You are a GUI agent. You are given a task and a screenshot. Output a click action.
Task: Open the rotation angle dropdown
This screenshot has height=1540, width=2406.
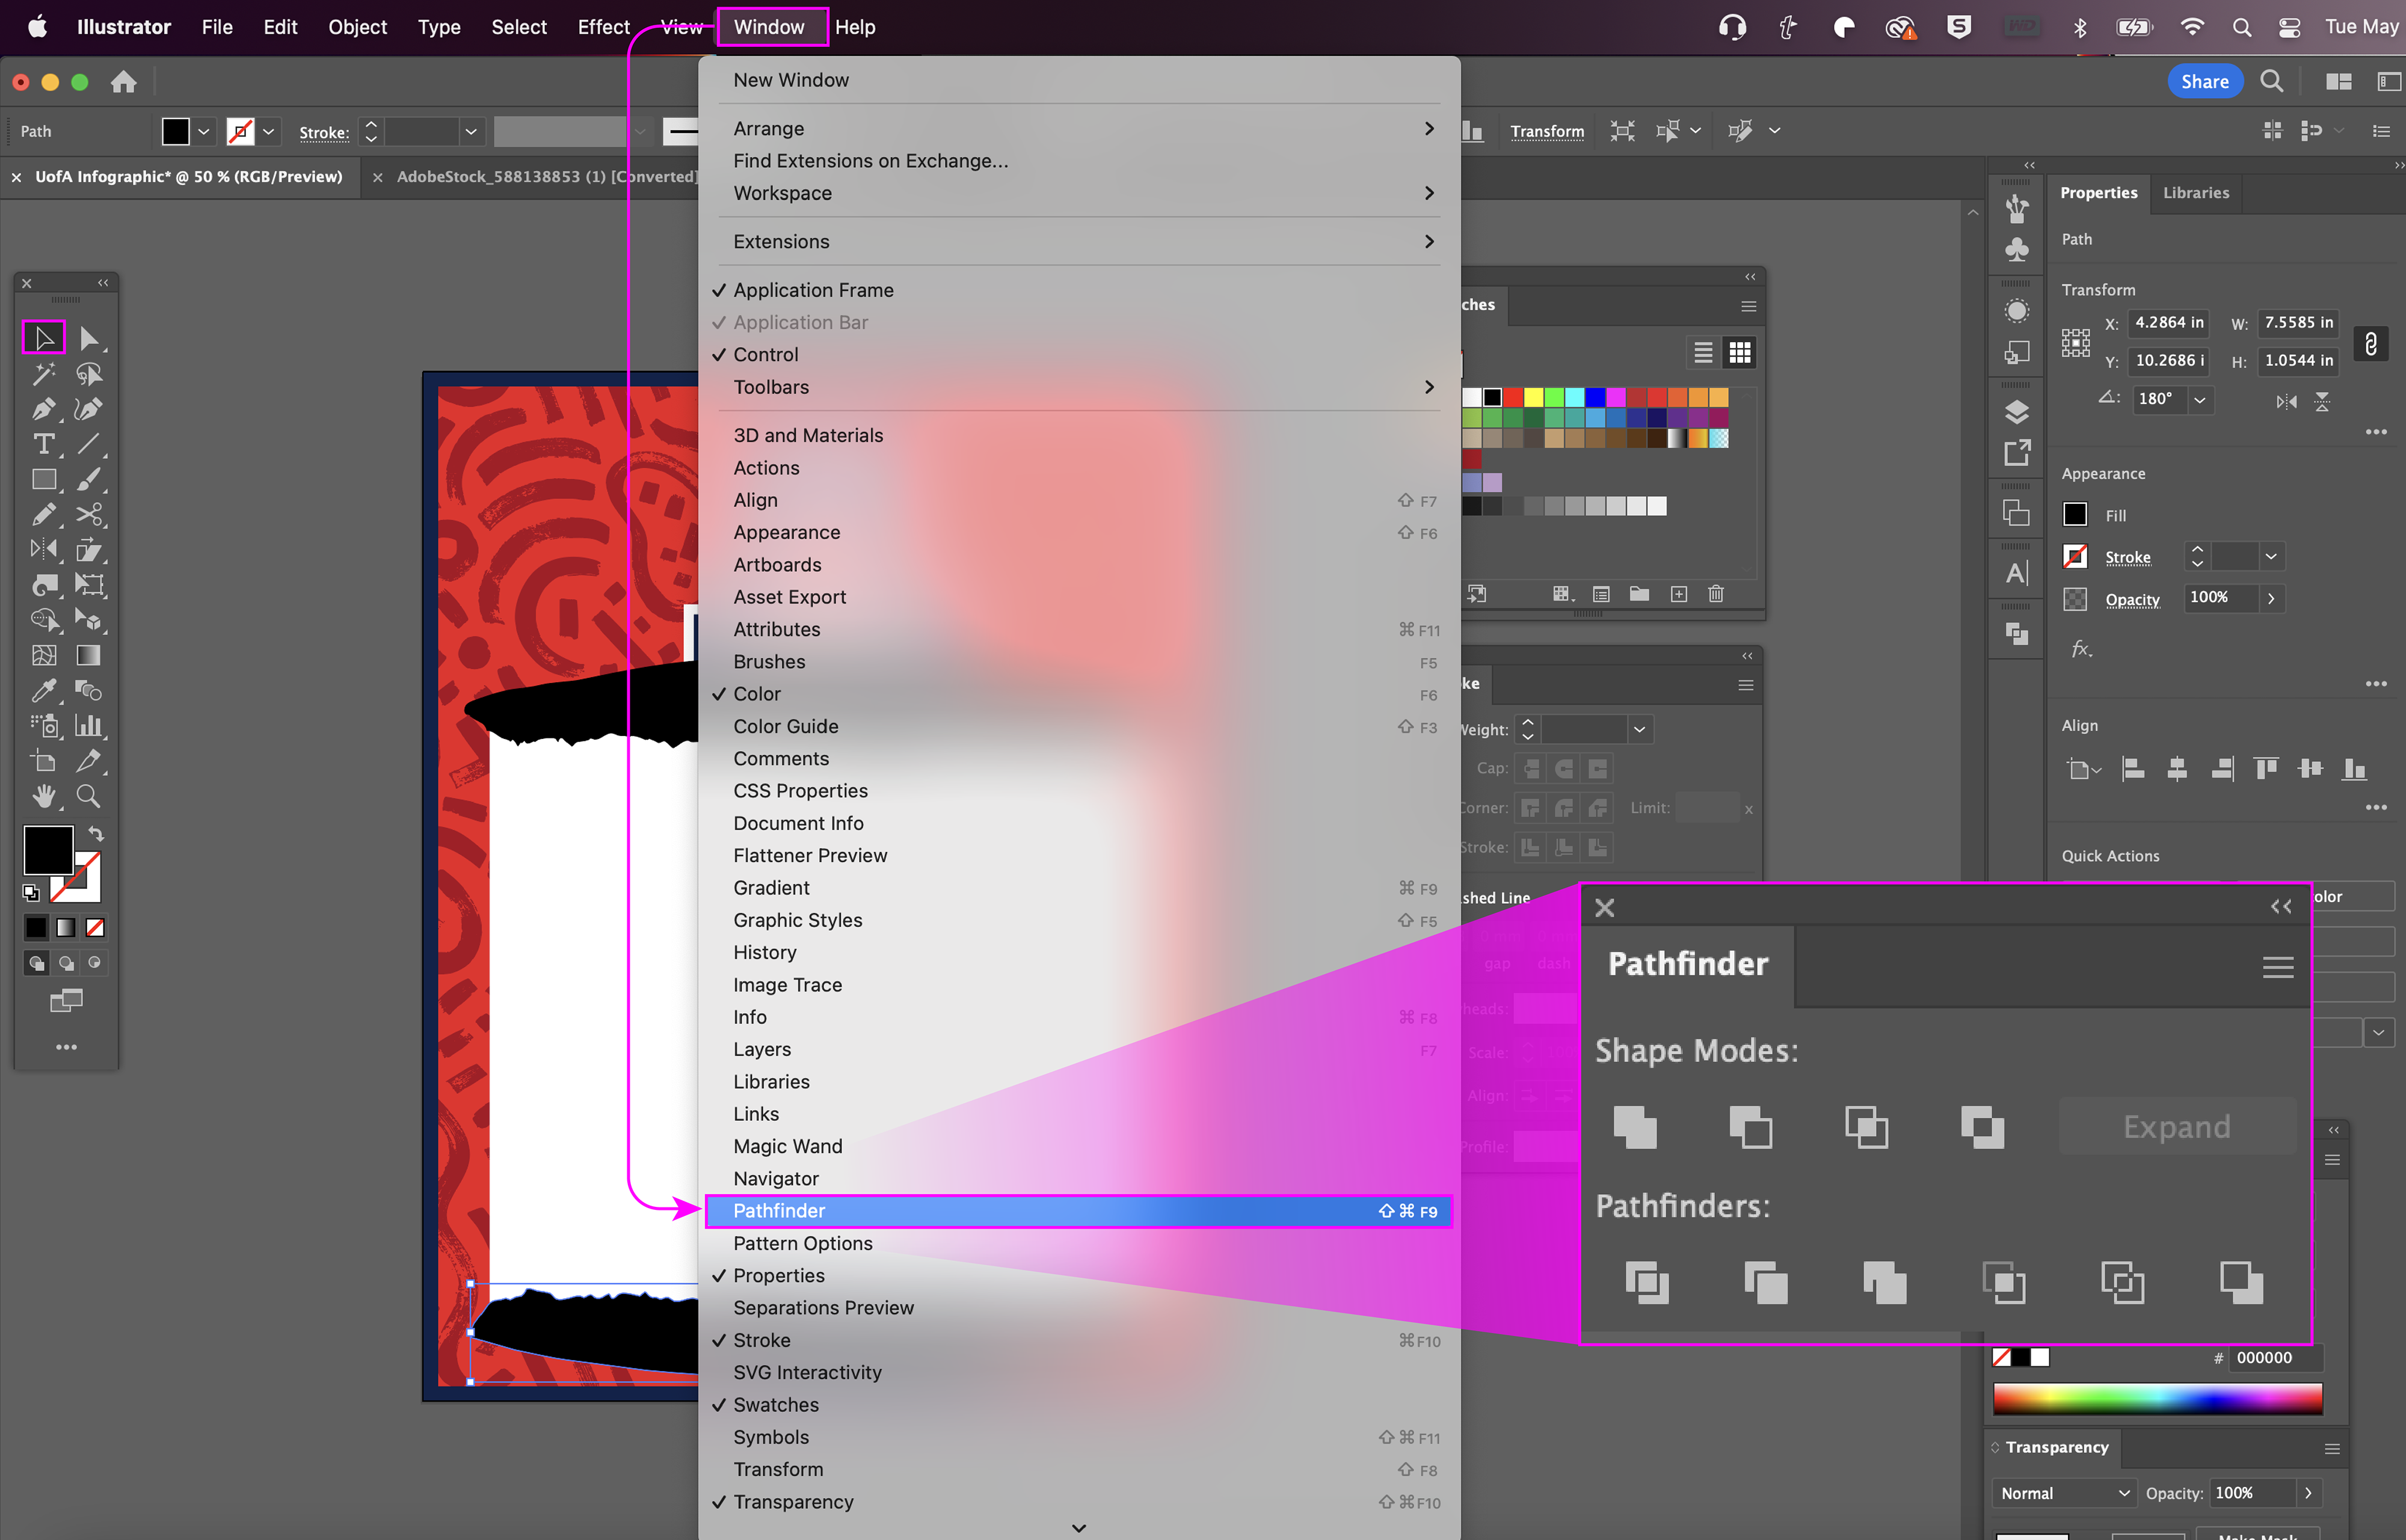click(2200, 399)
